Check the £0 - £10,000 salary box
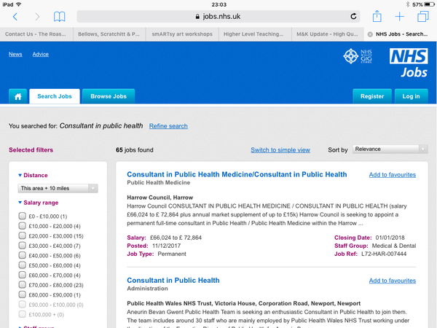 [23, 216]
